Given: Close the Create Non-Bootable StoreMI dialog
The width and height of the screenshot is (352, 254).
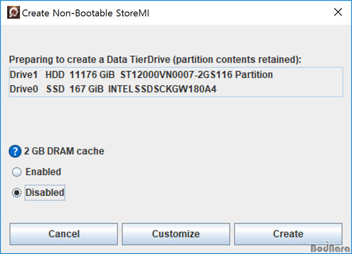Looking at the screenshot, I should click(x=338, y=12).
